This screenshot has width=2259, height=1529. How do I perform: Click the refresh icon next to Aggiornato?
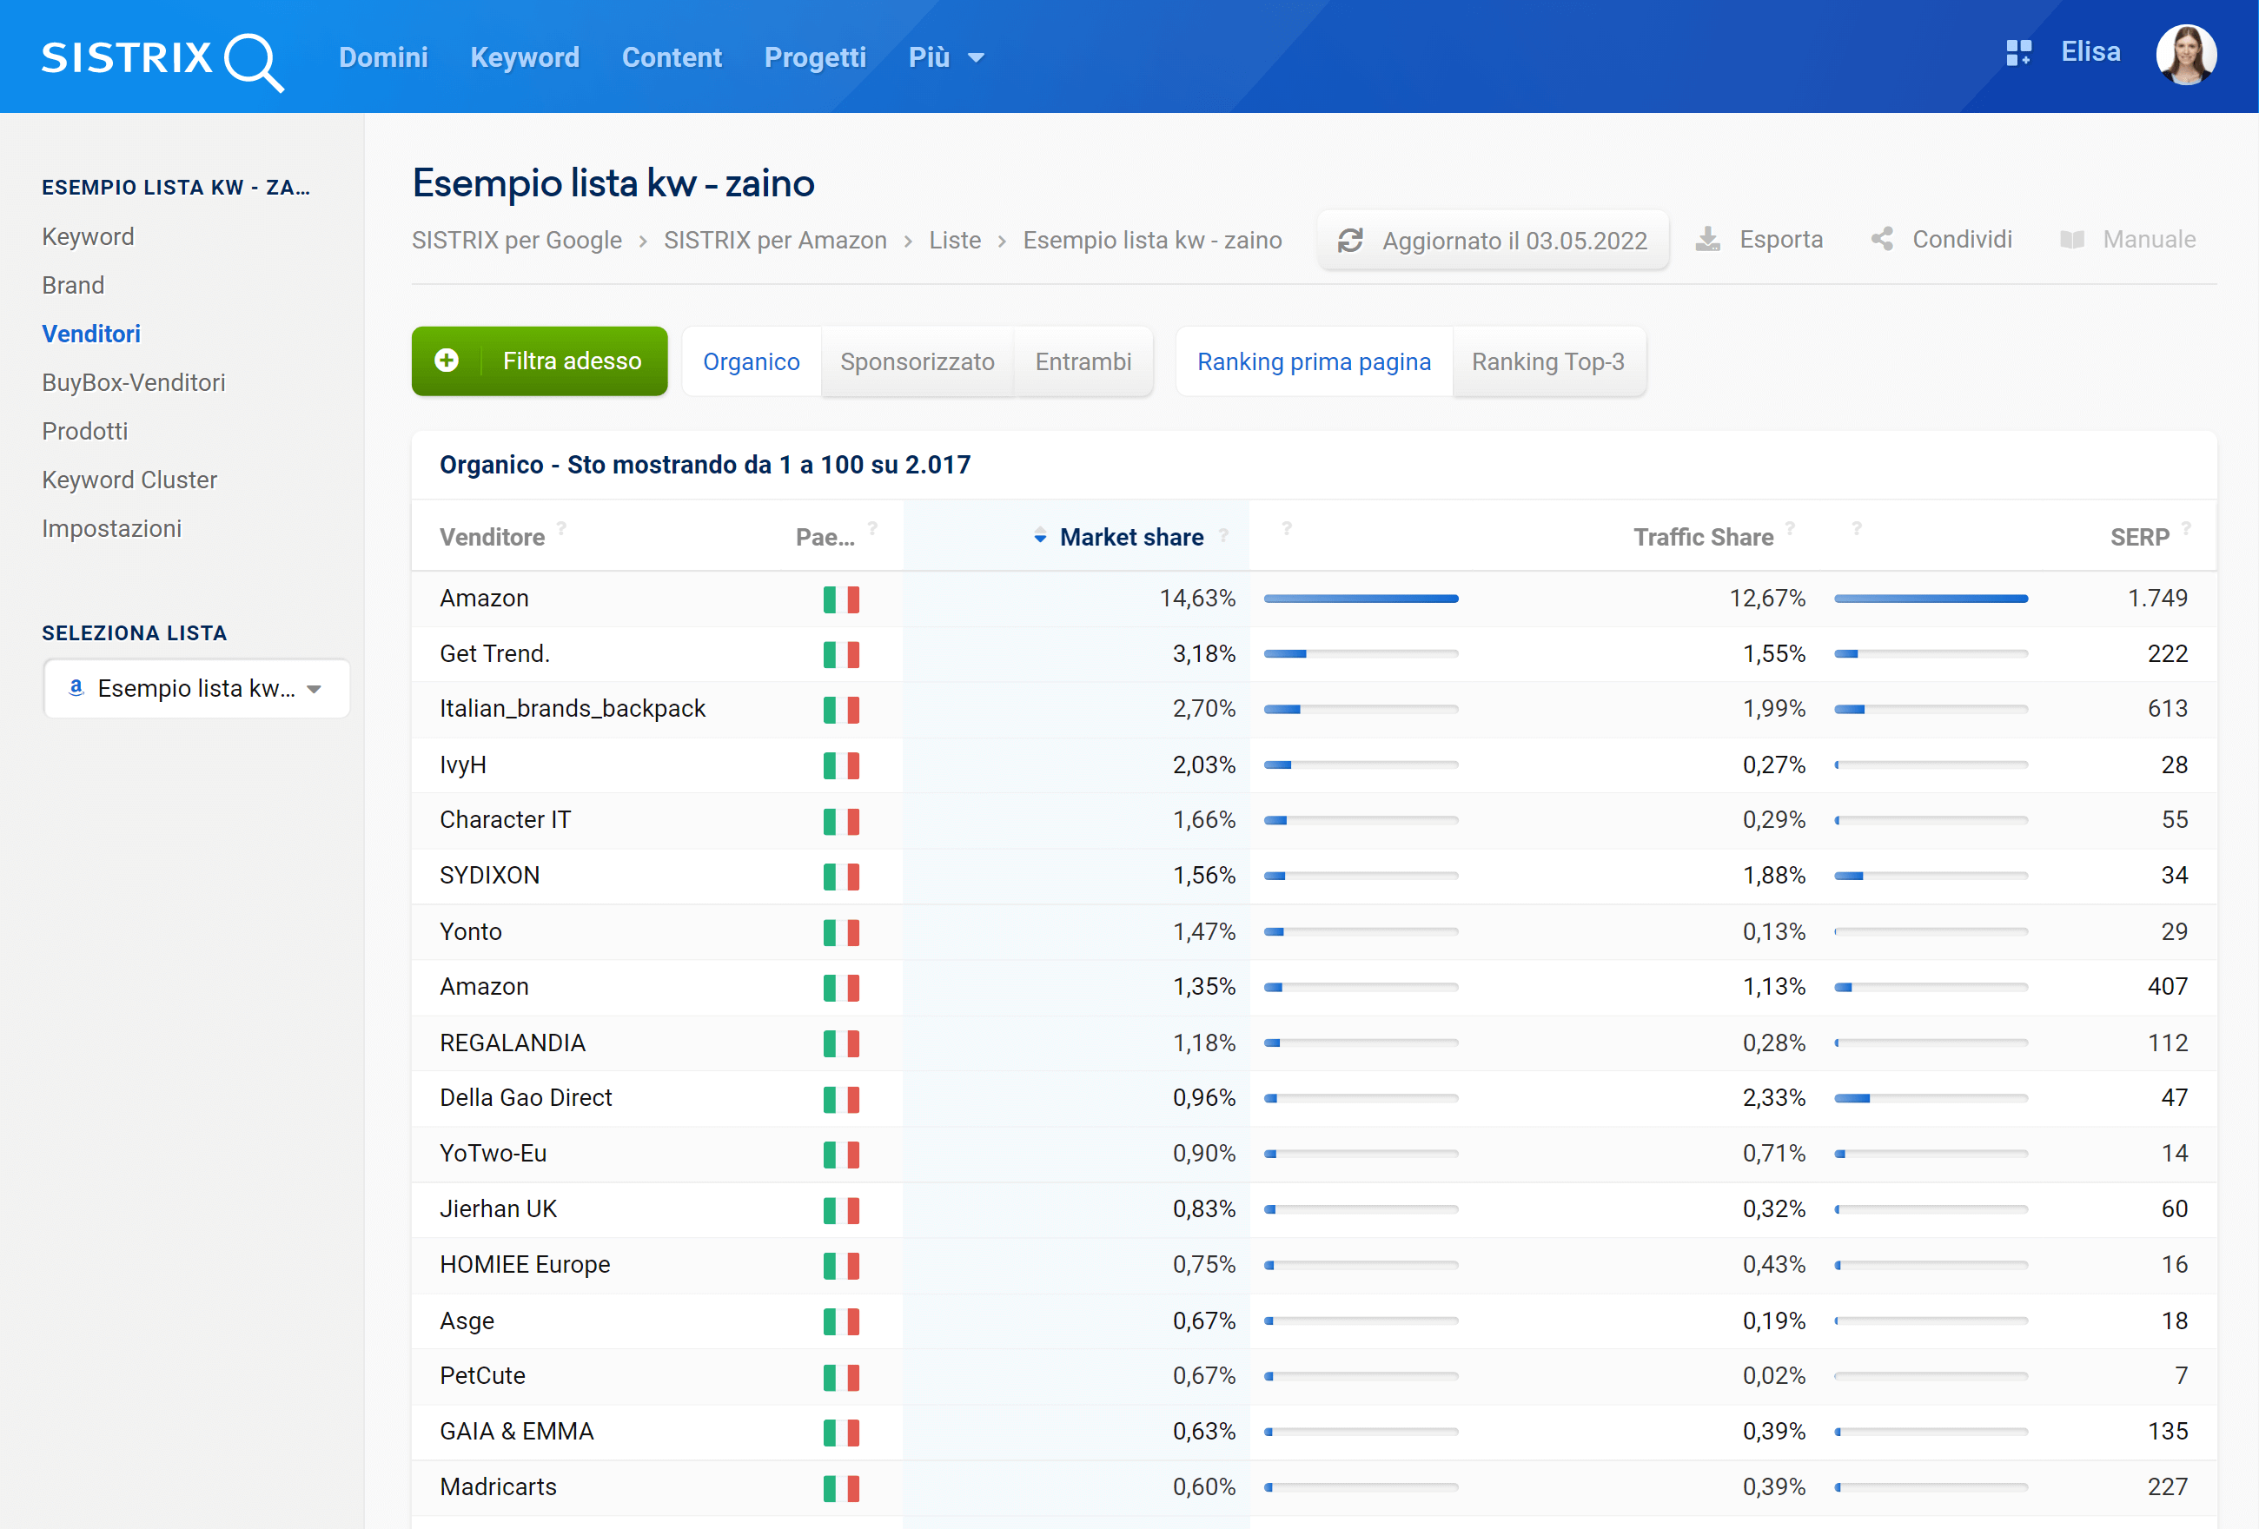point(1350,240)
